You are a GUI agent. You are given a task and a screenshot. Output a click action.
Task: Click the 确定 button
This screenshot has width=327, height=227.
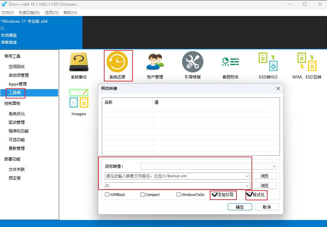pyautogui.click(x=239, y=207)
